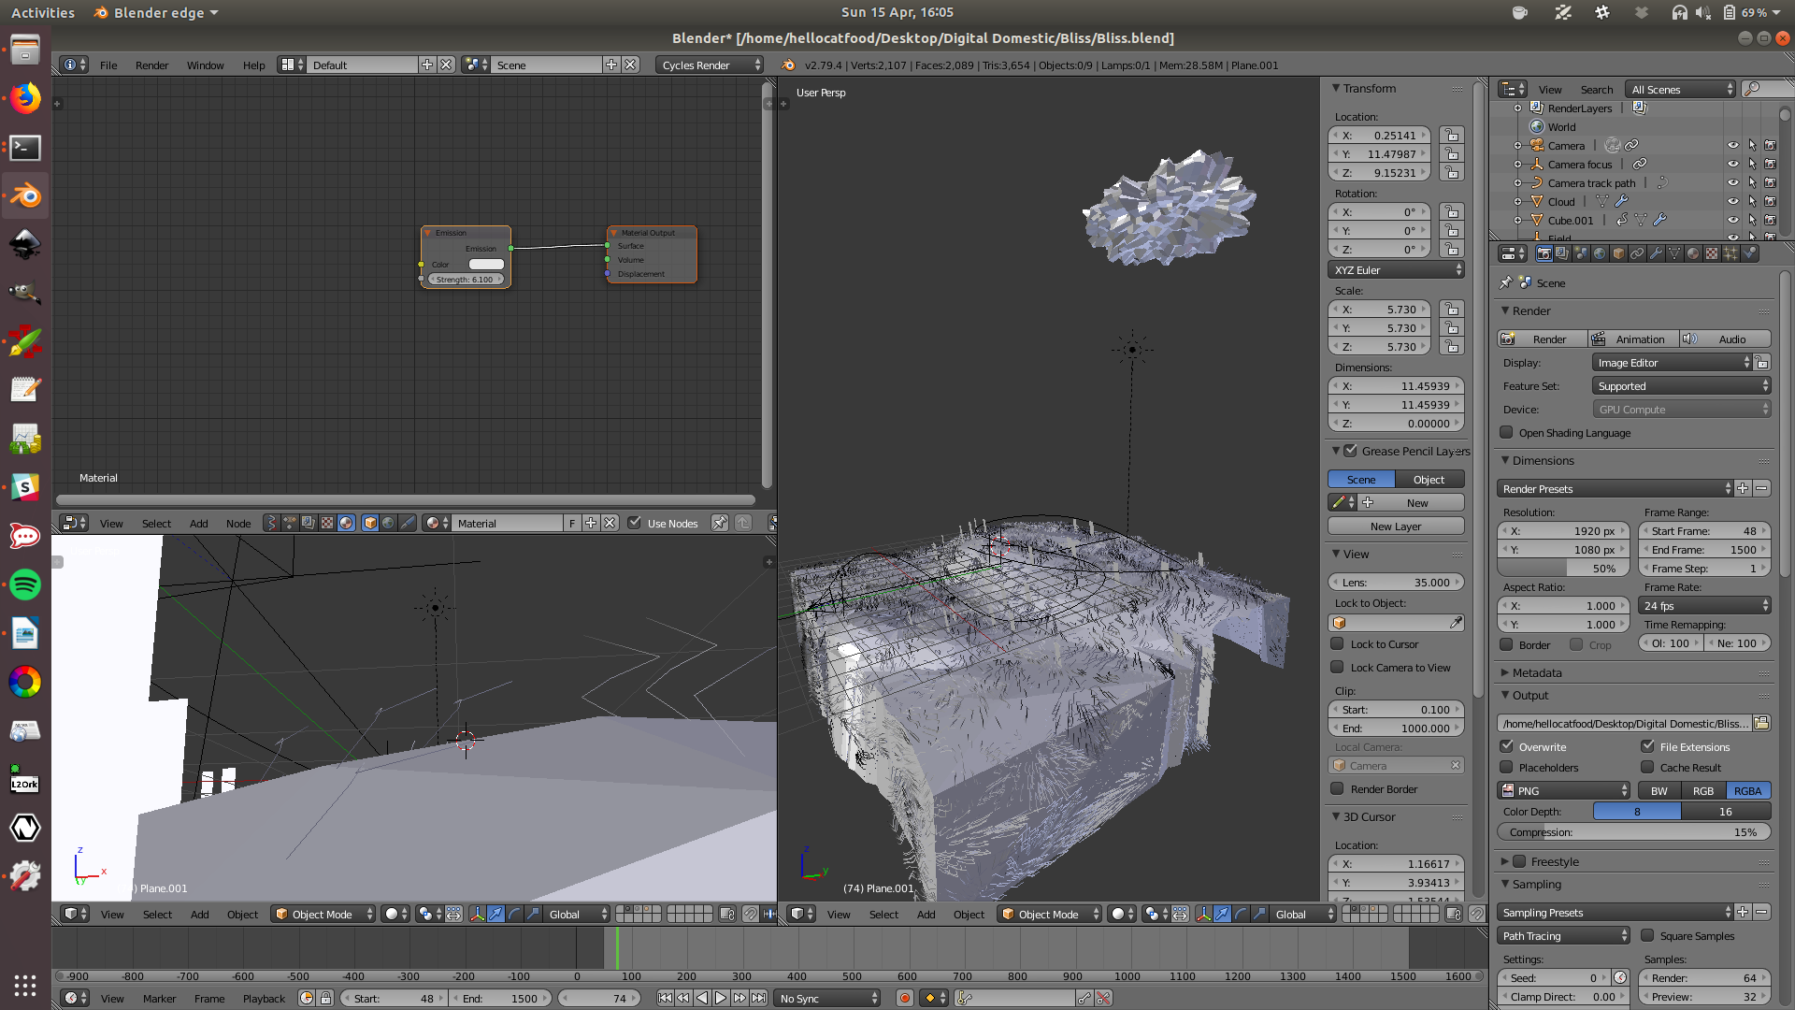1795x1010 pixels.
Task: Disable the Overwrite checkbox
Action: tap(1506, 746)
